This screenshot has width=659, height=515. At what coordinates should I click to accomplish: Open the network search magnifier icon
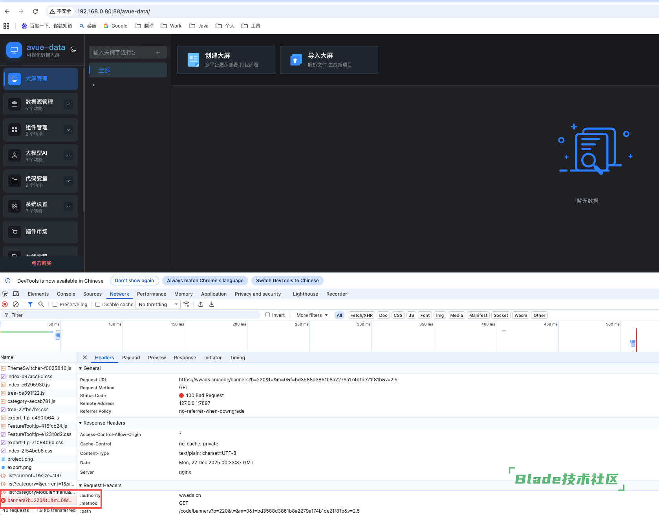(41, 304)
